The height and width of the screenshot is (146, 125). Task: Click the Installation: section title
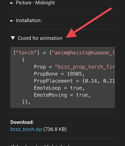point(29,20)
